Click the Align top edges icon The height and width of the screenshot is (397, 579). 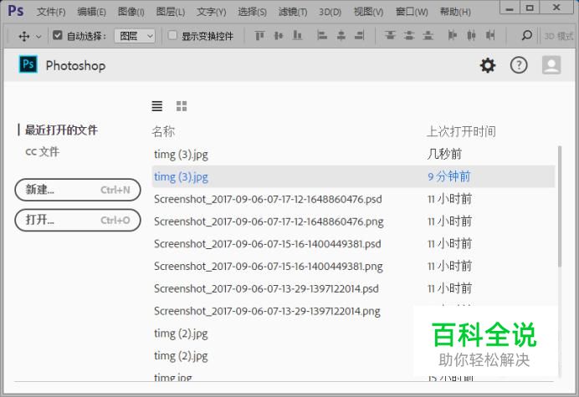[259, 35]
